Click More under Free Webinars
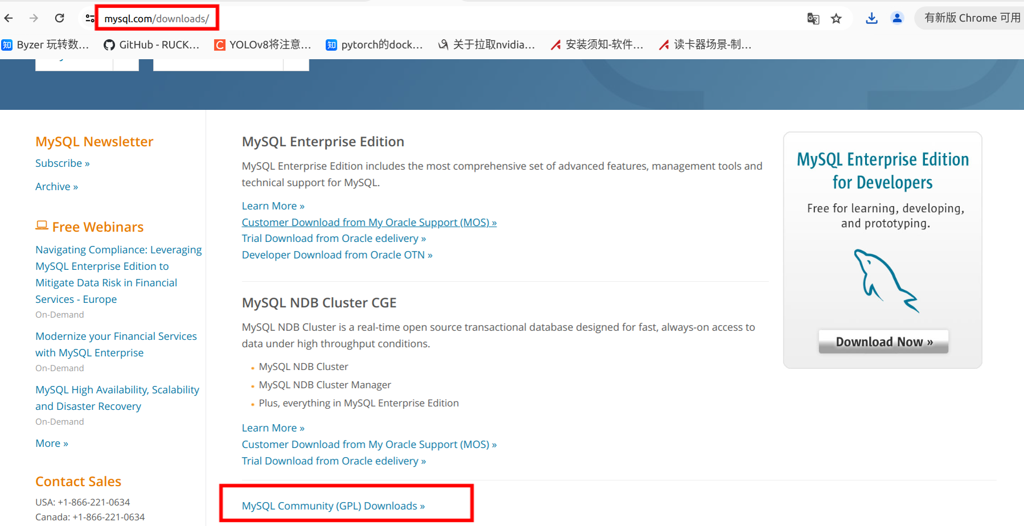Screen dimensions: 1024x526 pos(52,443)
